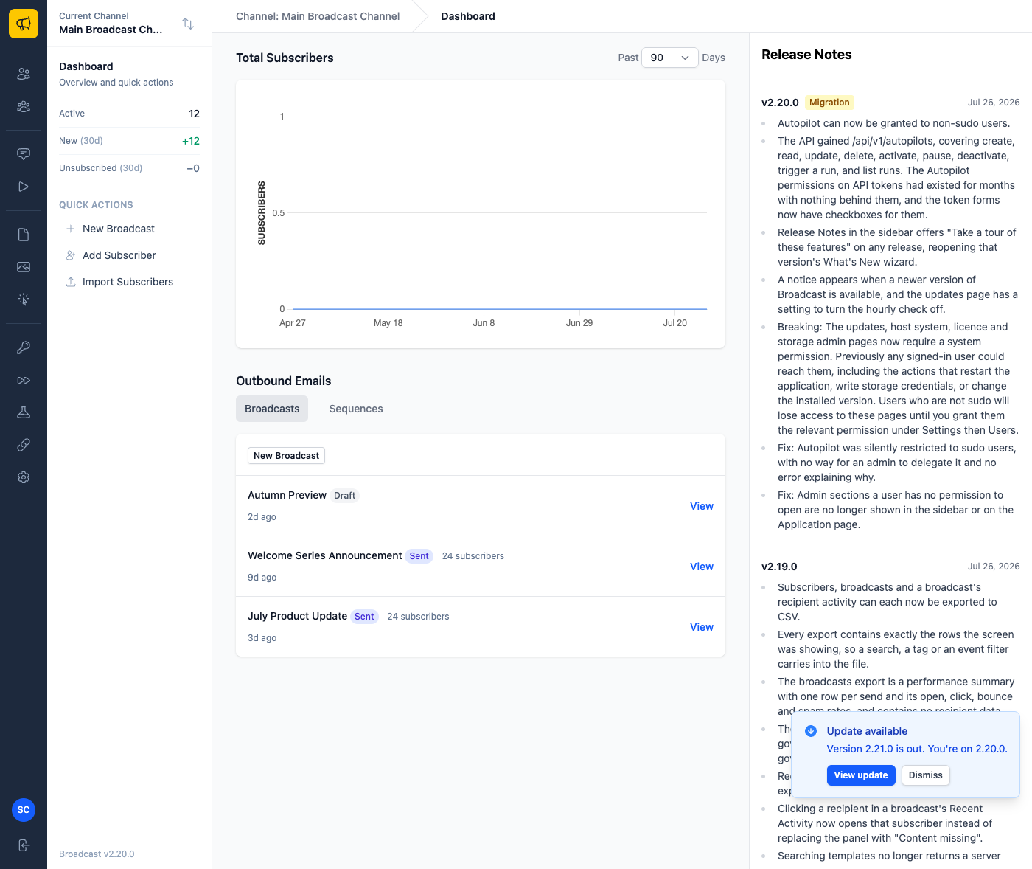
Task: Click the plus icon beside New Broadcast
Action: 71,229
